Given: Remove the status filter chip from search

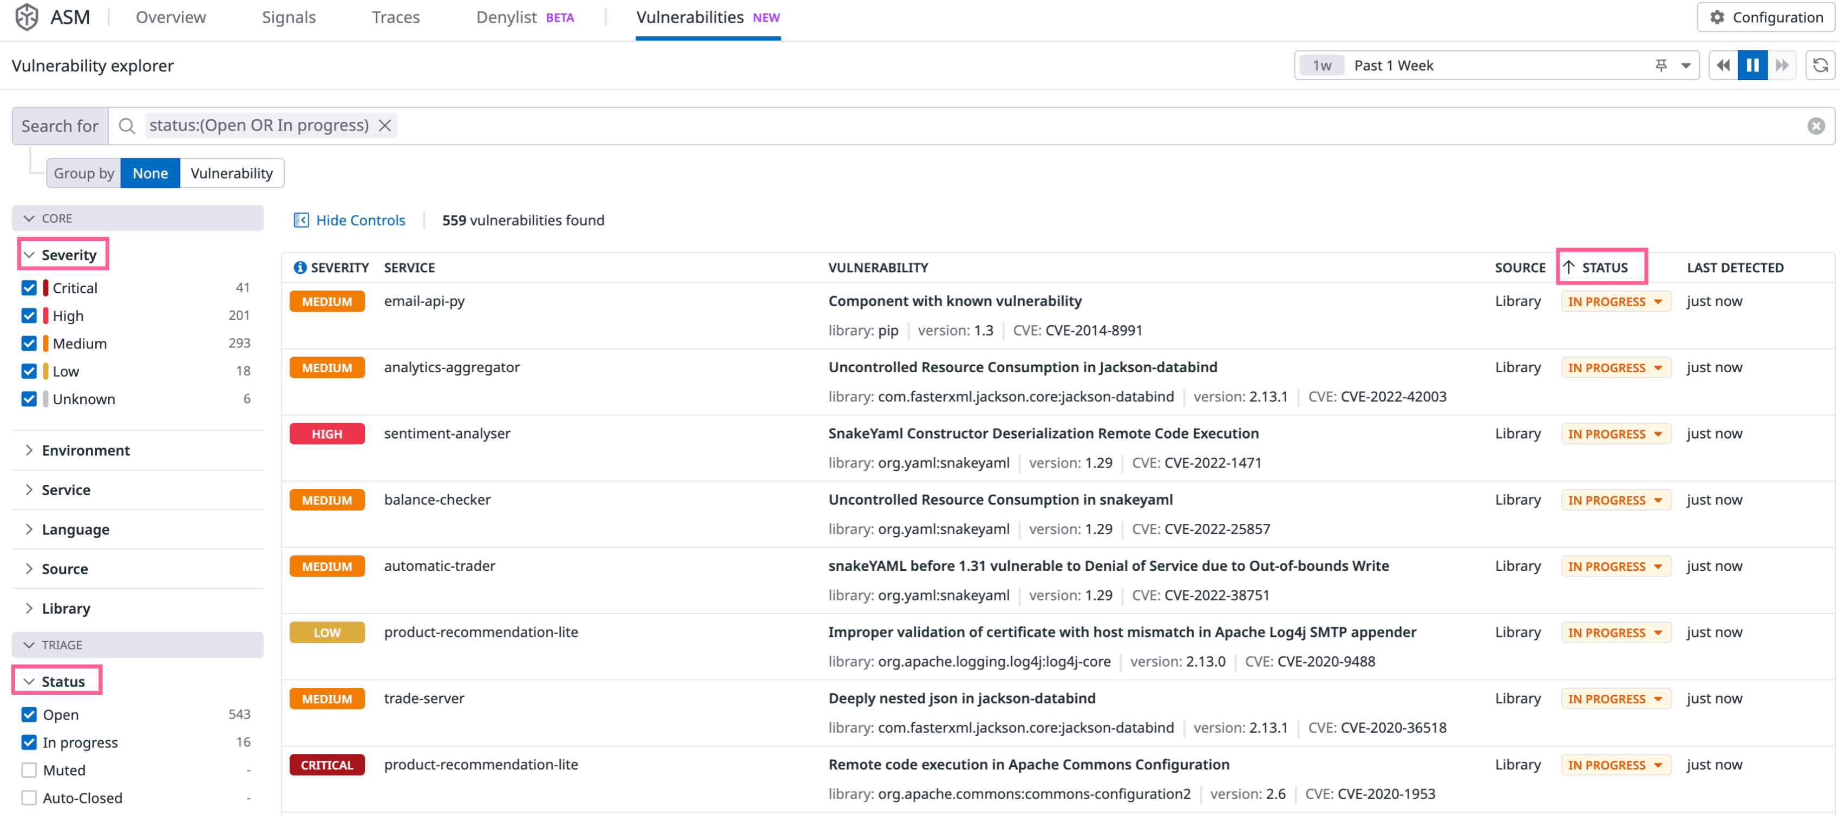Looking at the screenshot, I should pos(385,126).
